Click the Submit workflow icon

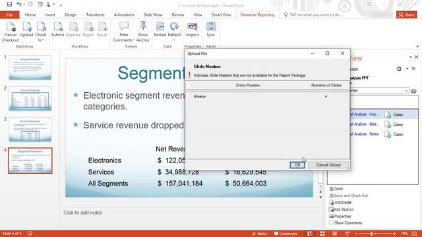click(57, 30)
